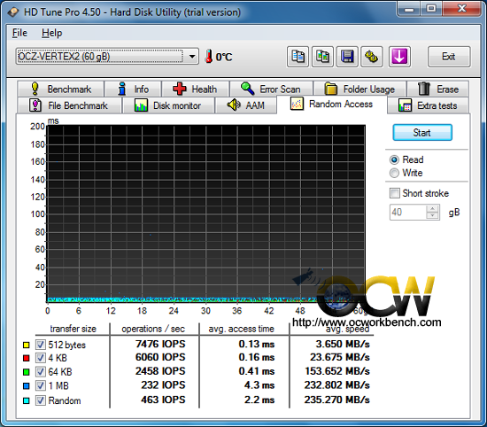
Task: Click the 0.41 ms access time
Action: point(257,371)
